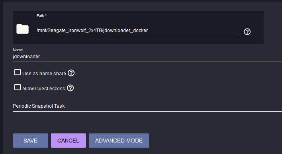Open help tooltip for Use as home share
282x154 pixels.
71,73
